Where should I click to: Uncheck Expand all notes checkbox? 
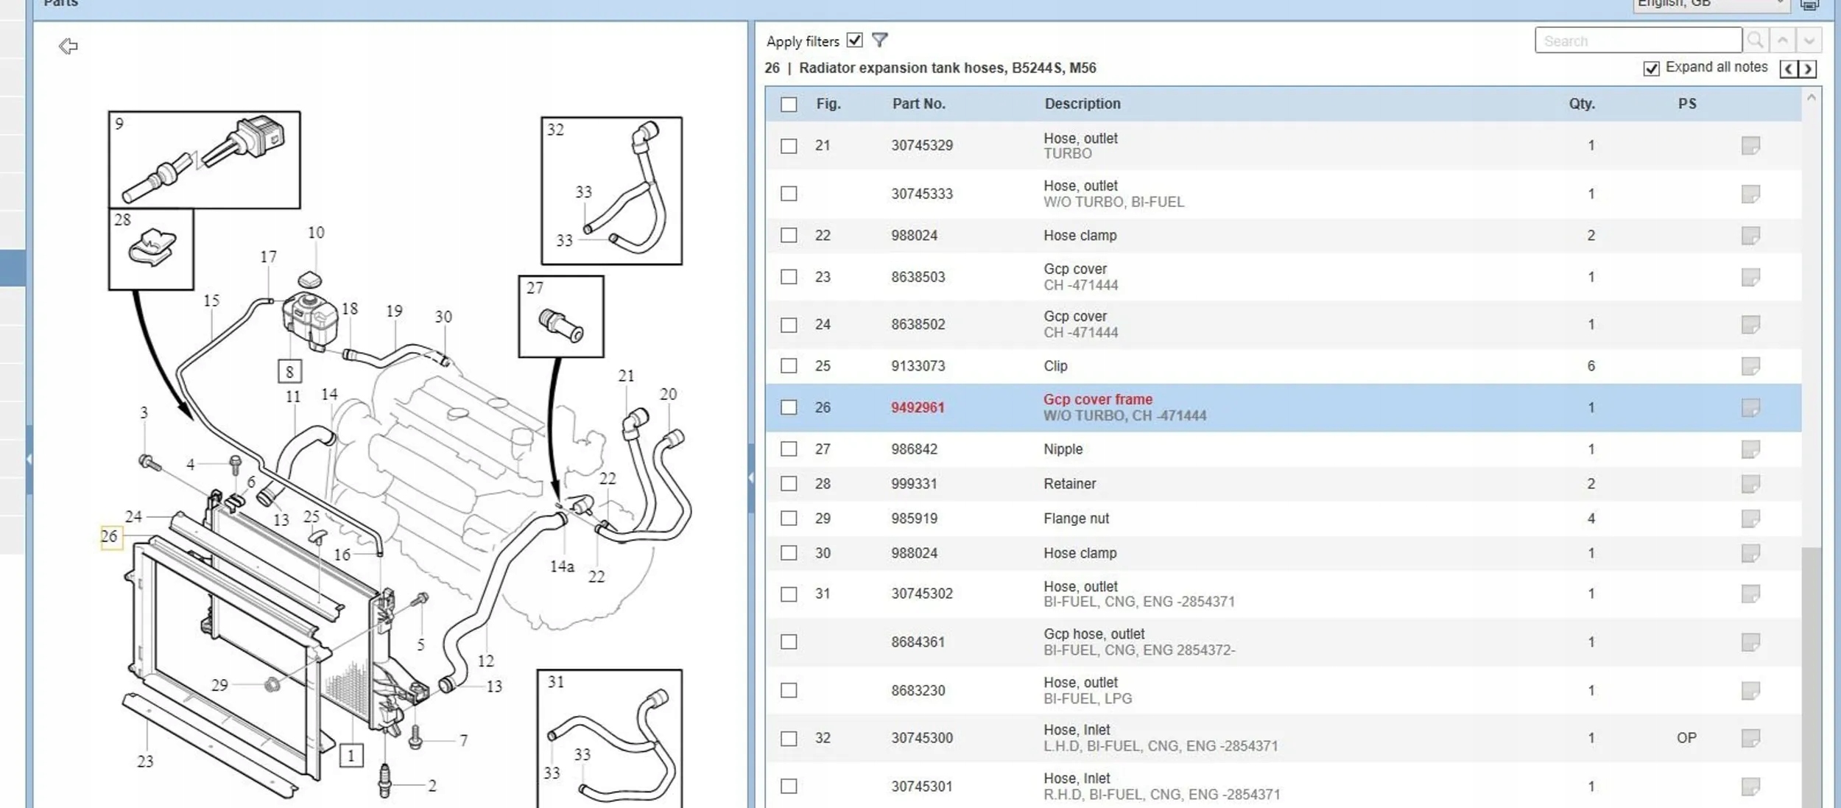pos(1651,68)
